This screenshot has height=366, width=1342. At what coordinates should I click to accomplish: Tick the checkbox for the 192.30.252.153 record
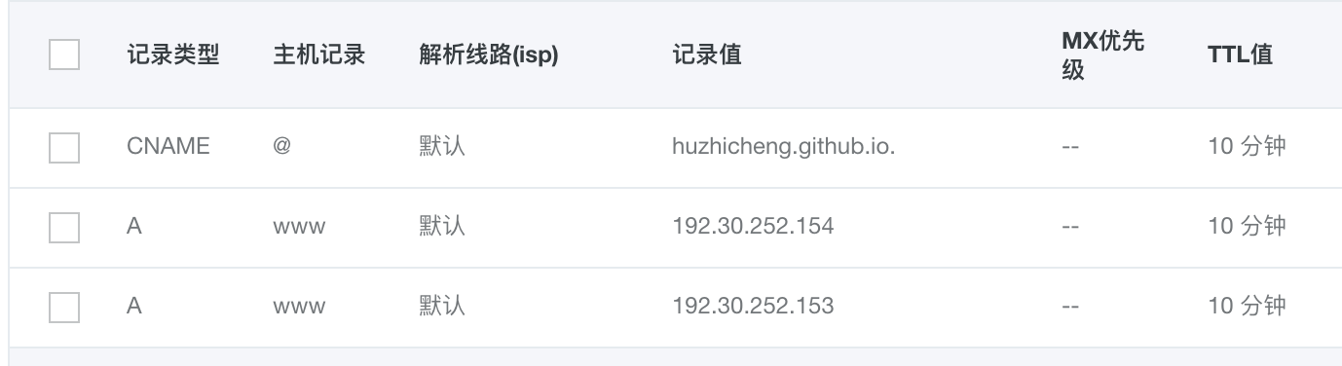tap(64, 308)
